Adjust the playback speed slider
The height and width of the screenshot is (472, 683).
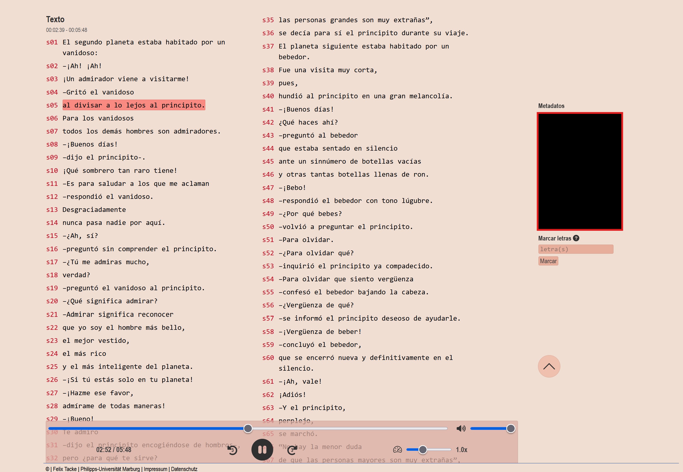429,450
